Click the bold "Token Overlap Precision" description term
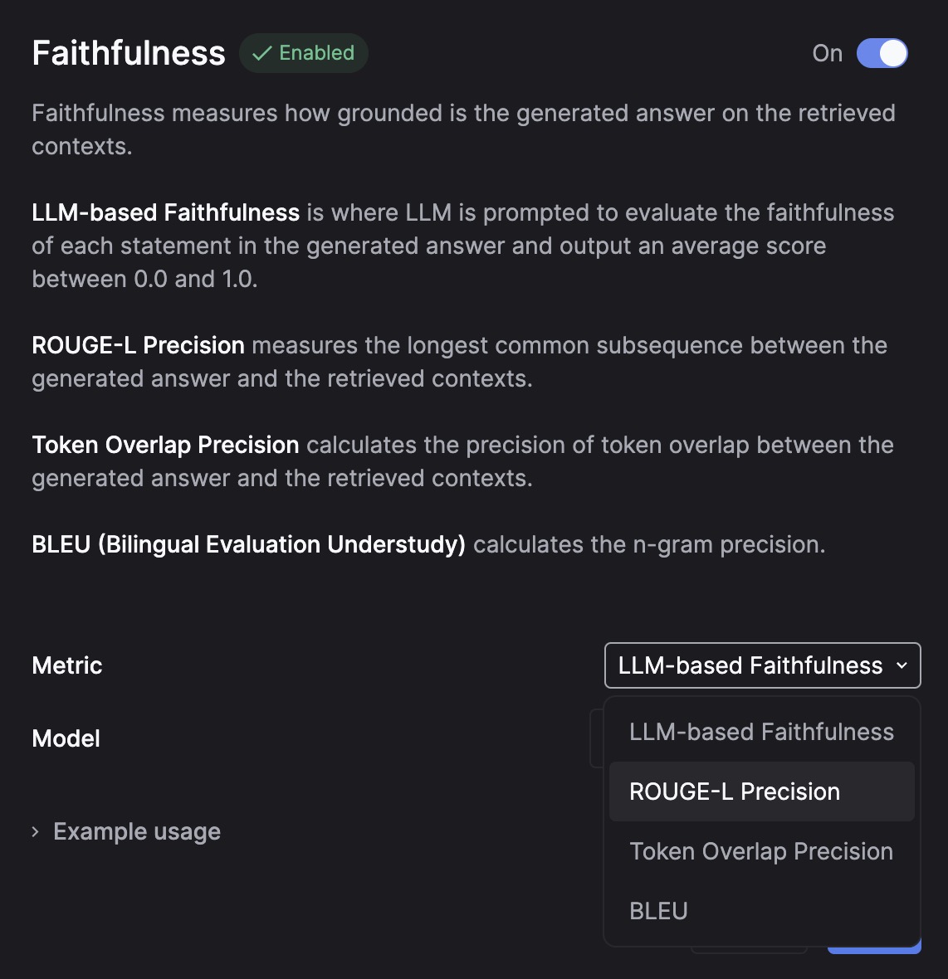 165,446
